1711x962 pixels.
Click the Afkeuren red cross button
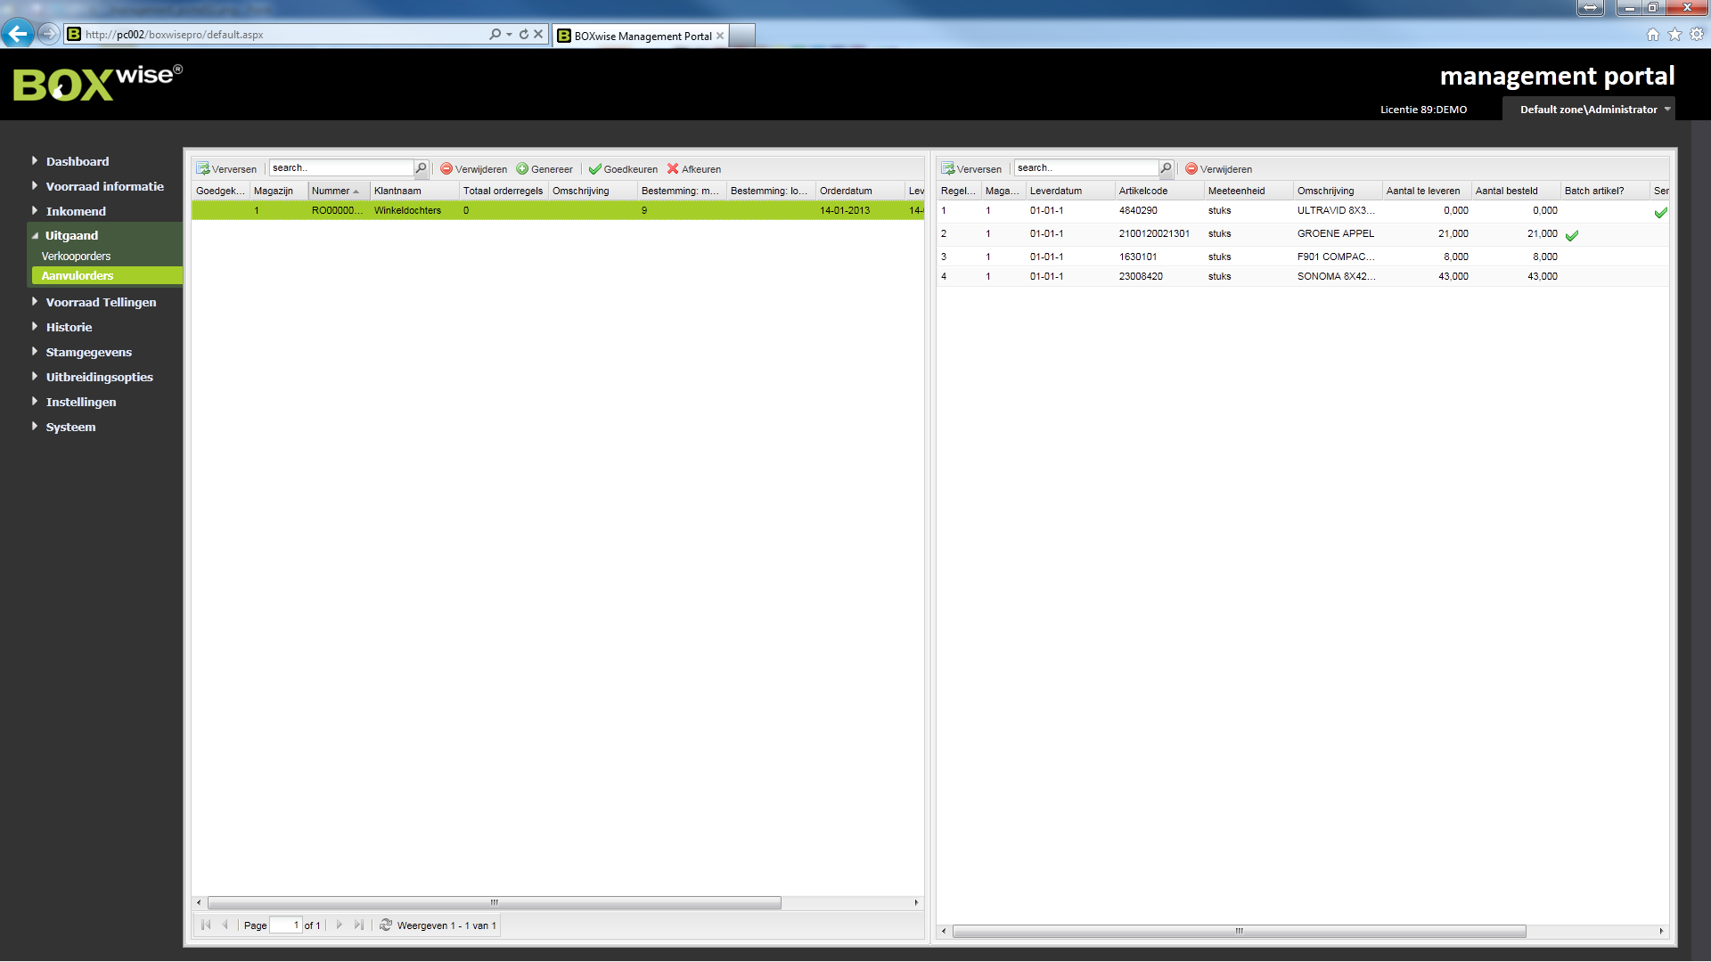click(x=694, y=169)
